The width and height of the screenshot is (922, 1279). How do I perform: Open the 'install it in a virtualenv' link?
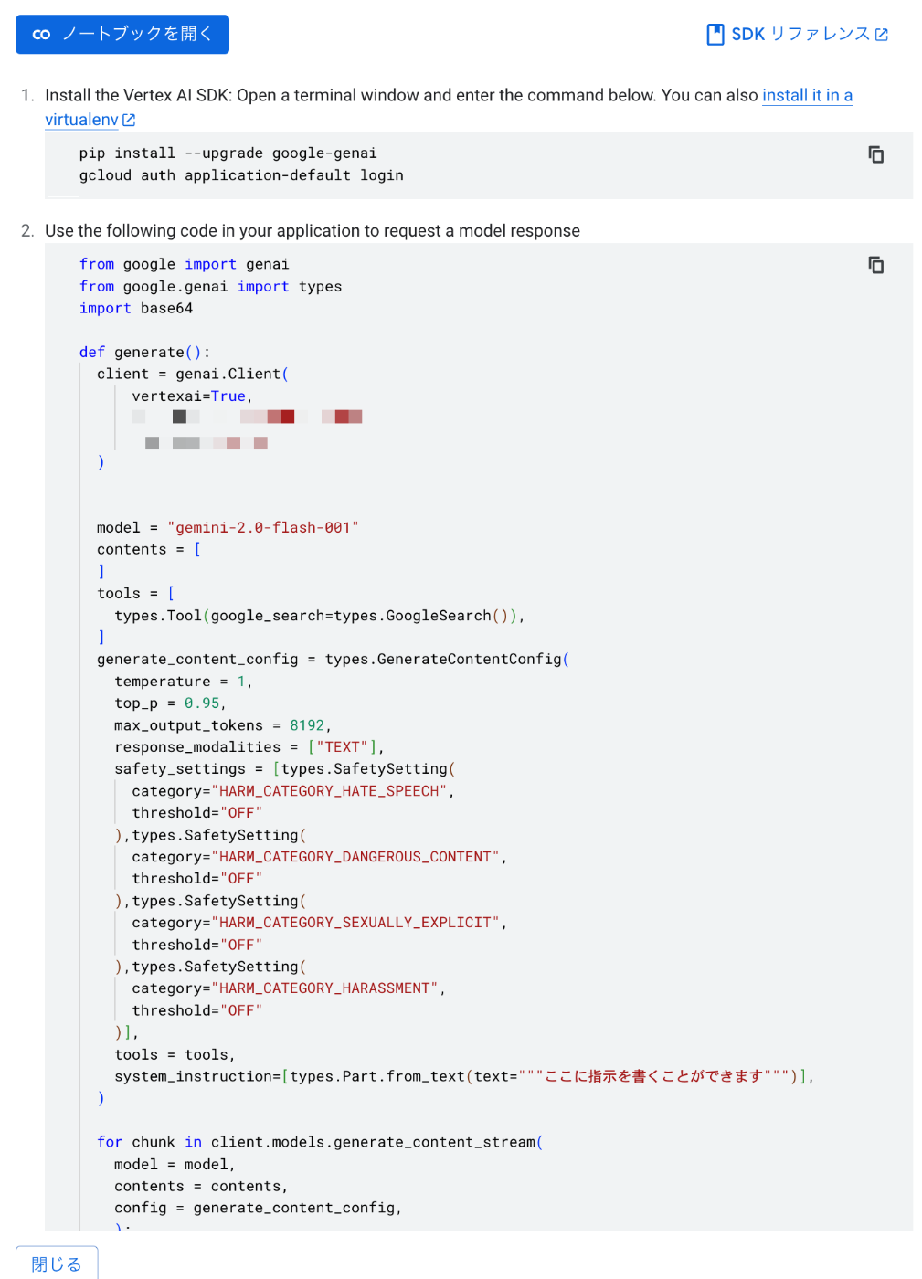808,95
